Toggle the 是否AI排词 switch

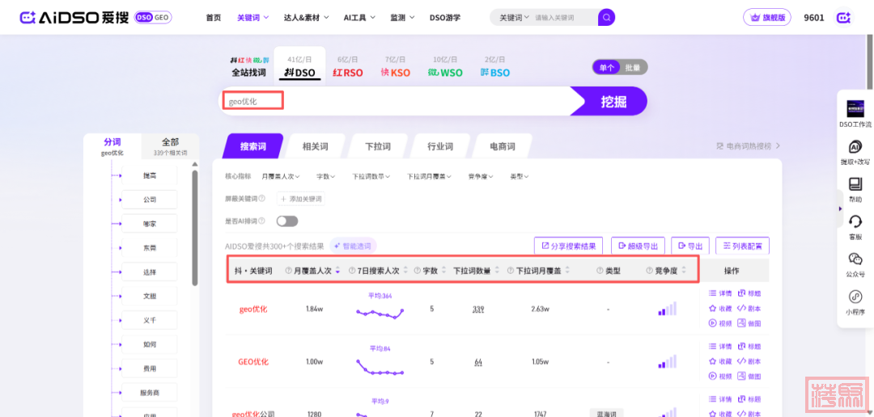286,221
